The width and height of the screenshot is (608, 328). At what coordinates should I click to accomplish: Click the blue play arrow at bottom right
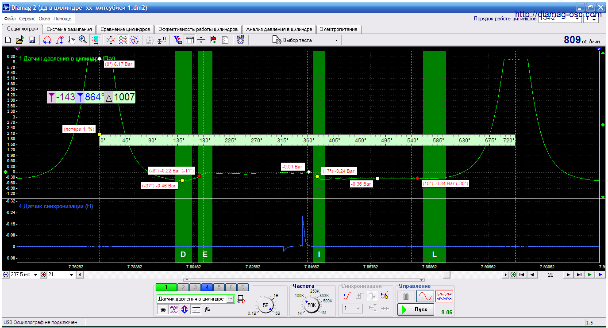point(600,275)
